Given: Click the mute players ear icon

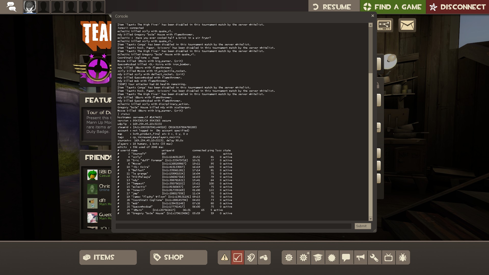Looking at the screenshot, I should [x=251, y=257].
